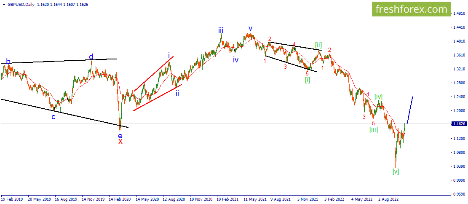This screenshot has height=204, width=468.
Task: Select the green [iv] wave label
Action: click(379, 97)
